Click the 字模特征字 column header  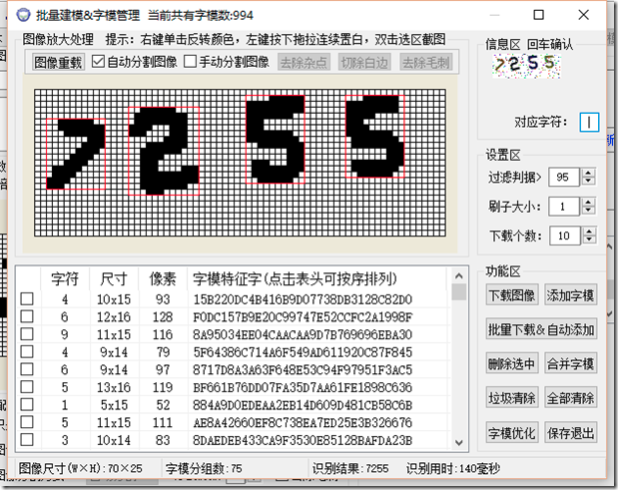[295, 278]
